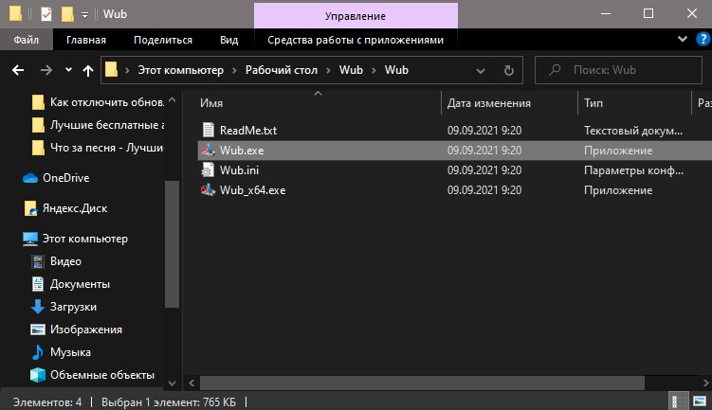The height and width of the screenshot is (410, 712).
Task: Open Средства работы с приложениями tab
Action: pos(356,40)
